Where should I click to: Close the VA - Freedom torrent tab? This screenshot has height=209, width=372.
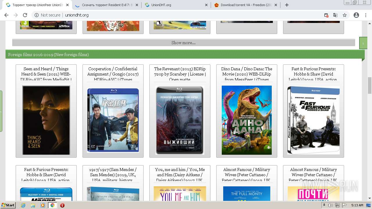[276, 5]
